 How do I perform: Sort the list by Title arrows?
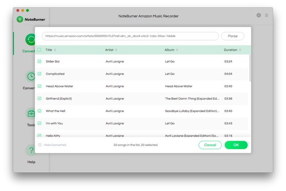point(55,50)
